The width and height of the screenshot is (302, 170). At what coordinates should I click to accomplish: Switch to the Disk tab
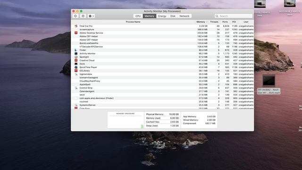(x=173, y=16)
